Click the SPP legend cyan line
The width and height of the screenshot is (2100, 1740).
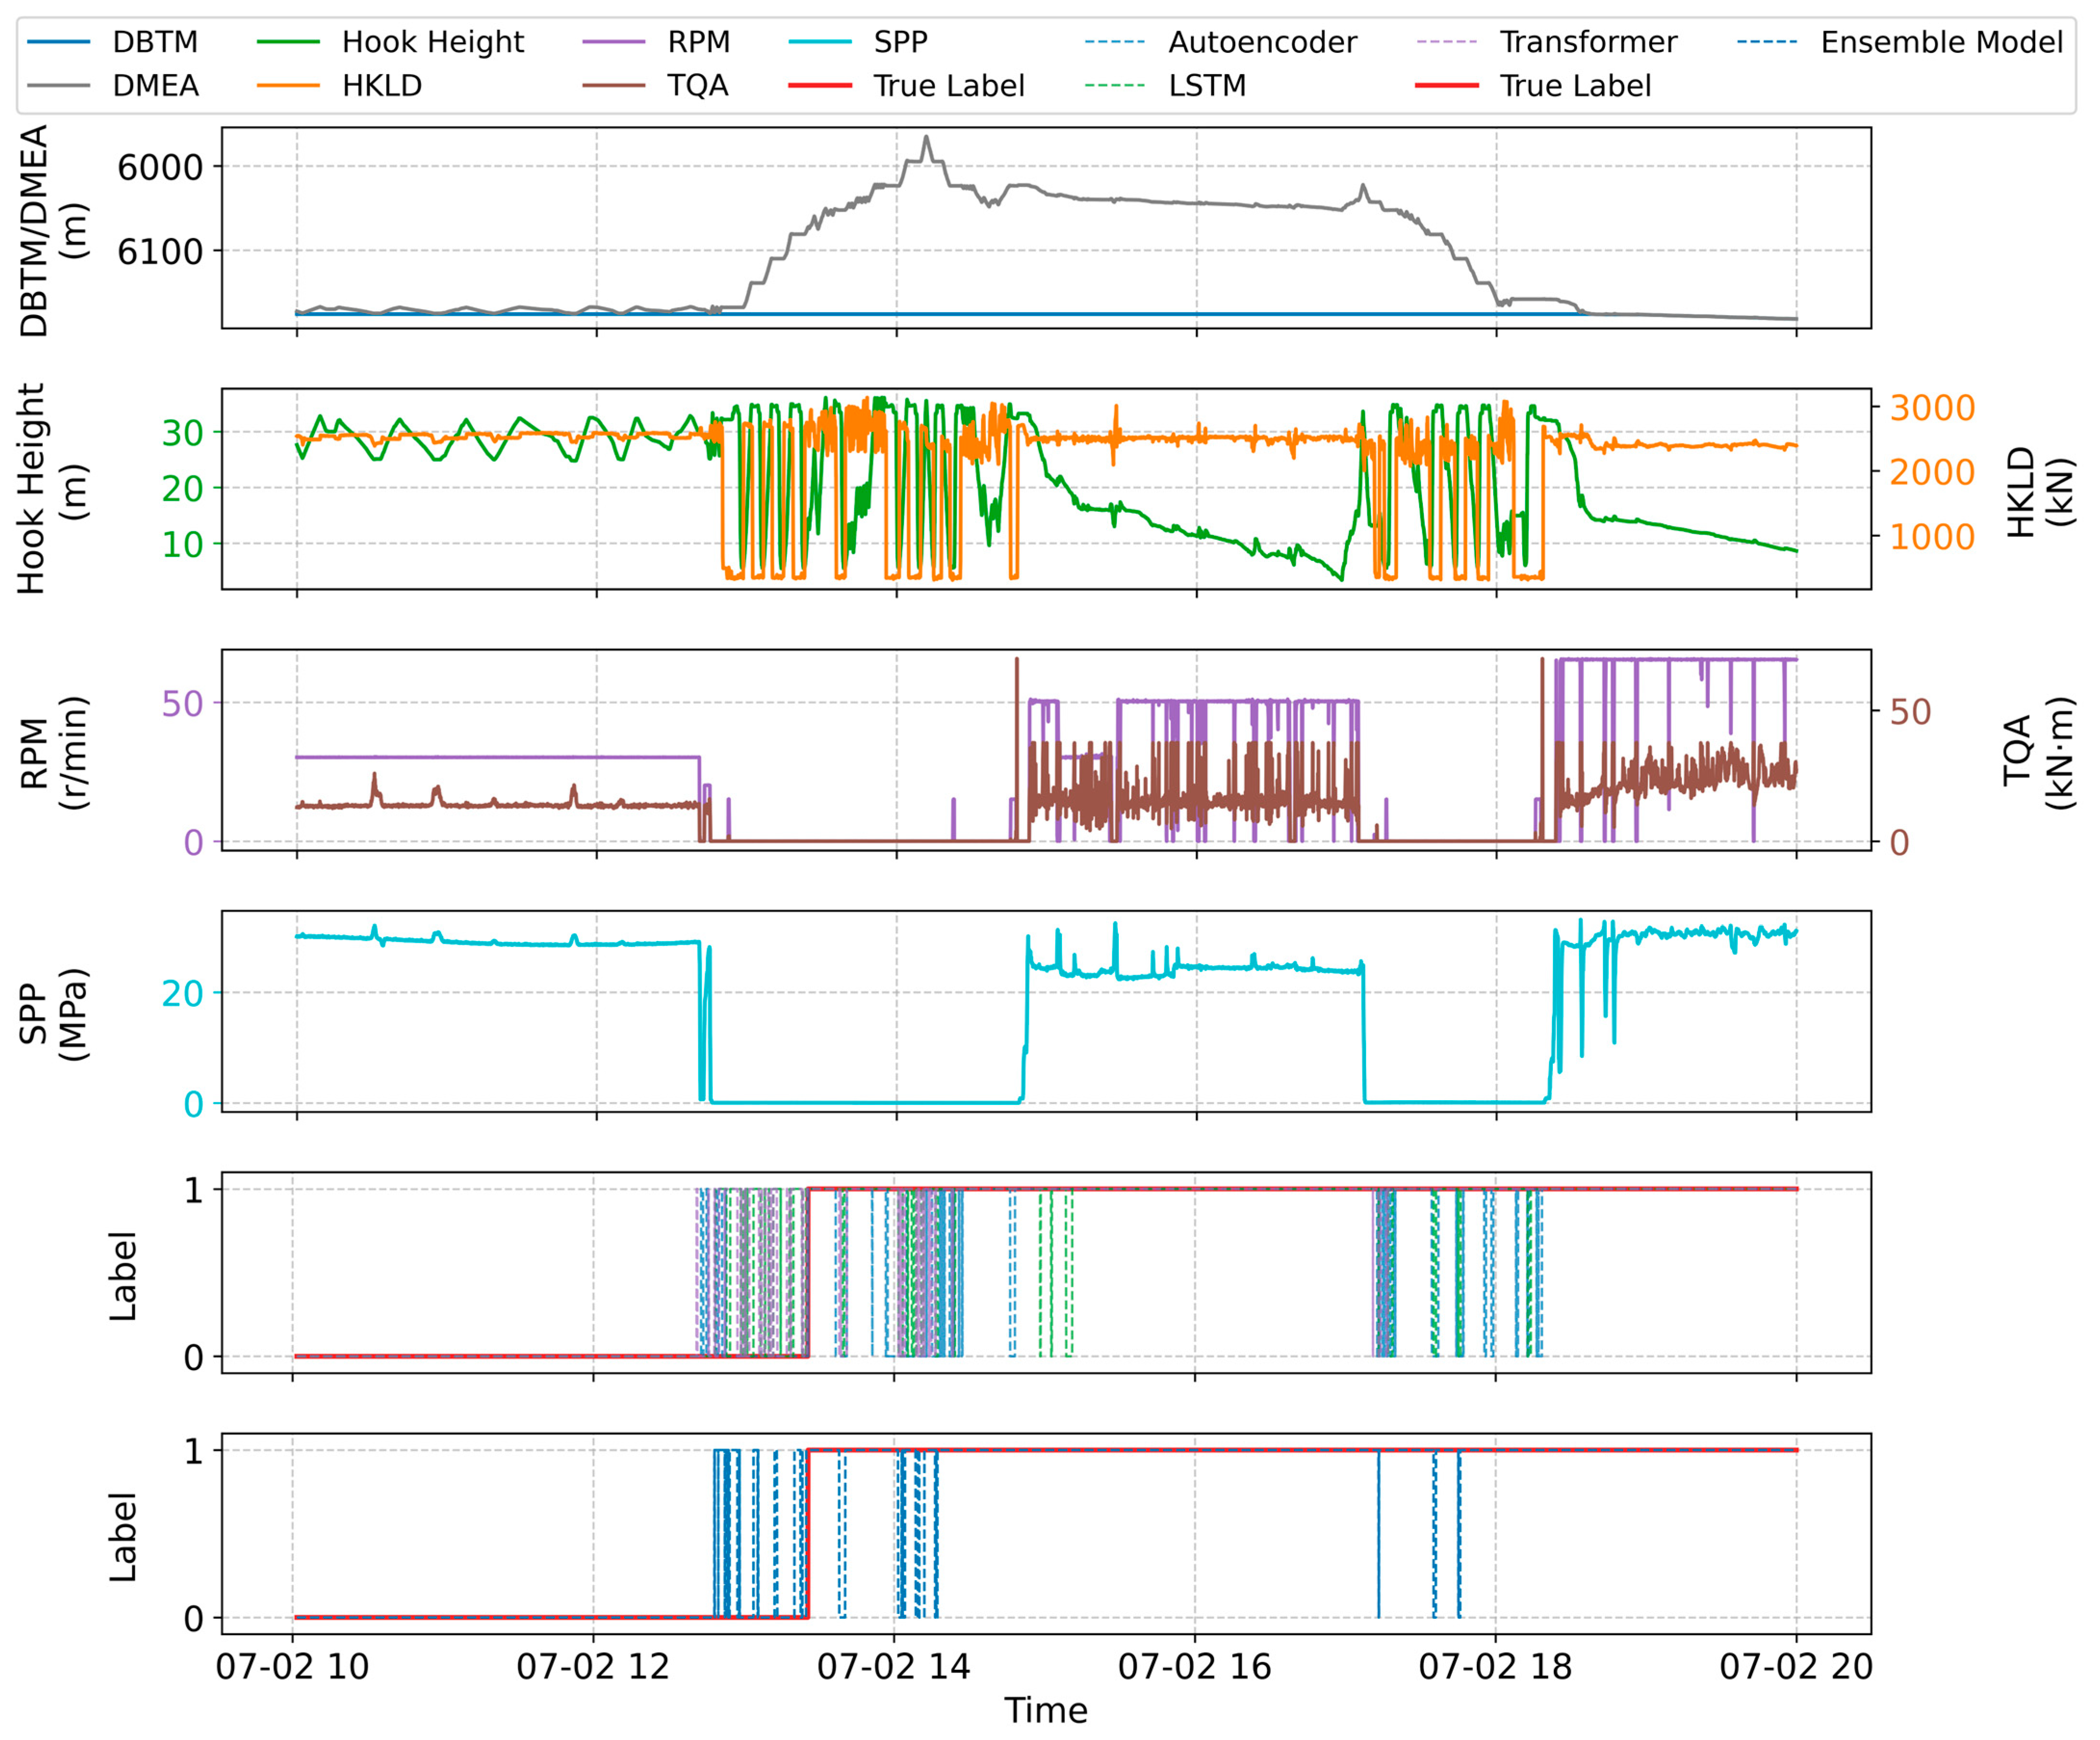[x=820, y=42]
